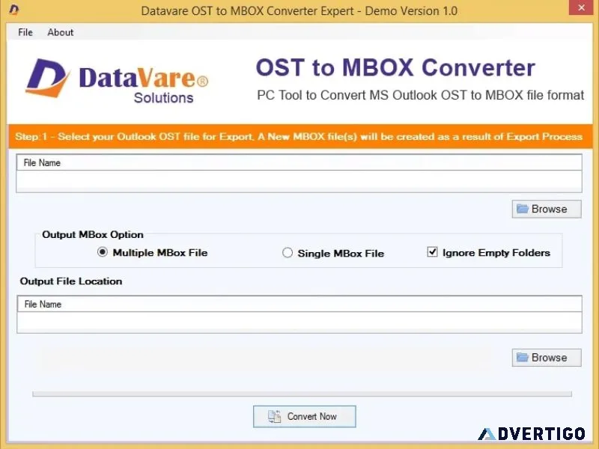
Task: Click the DataVare Solutions logo
Action: click(x=117, y=81)
